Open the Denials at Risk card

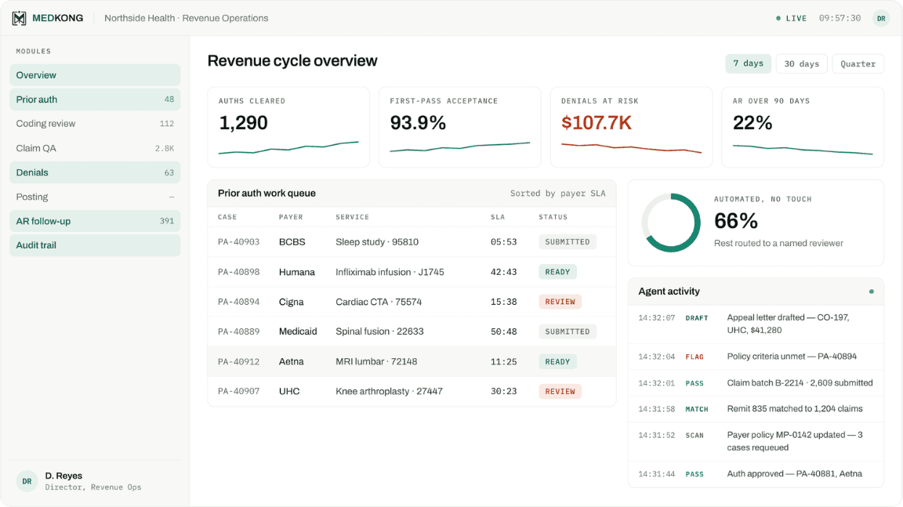(631, 127)
